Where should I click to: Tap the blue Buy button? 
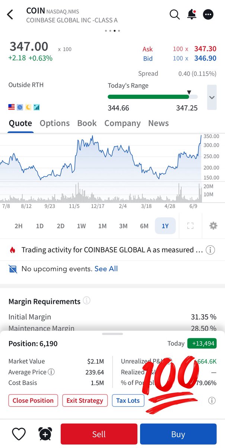tap(178, 434)
